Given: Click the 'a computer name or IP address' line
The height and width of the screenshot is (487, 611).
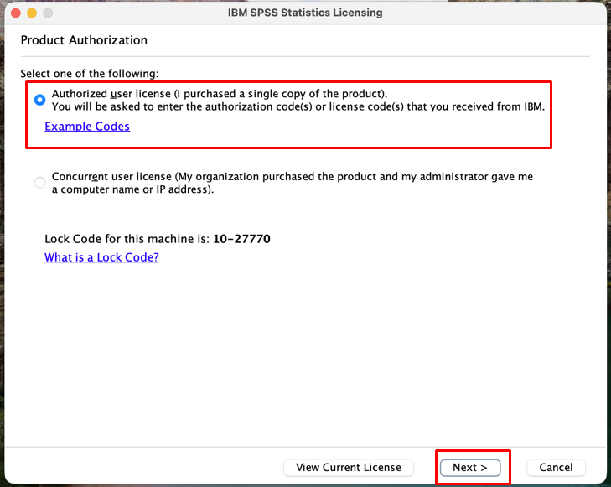Looking at the screenshot, I should (x=132, y=189).
